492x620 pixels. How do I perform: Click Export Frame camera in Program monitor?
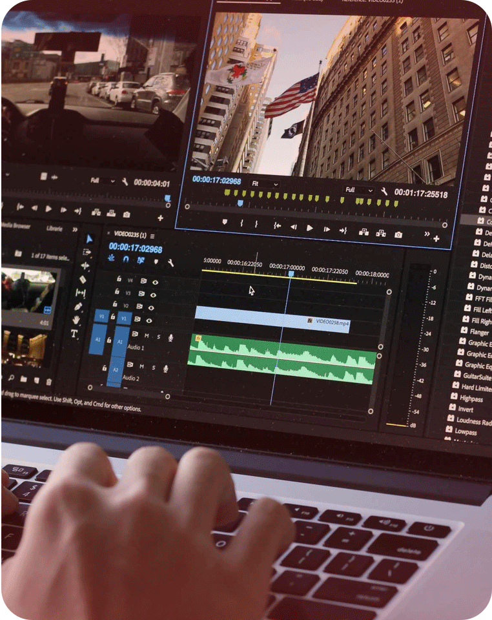[398, 234]
